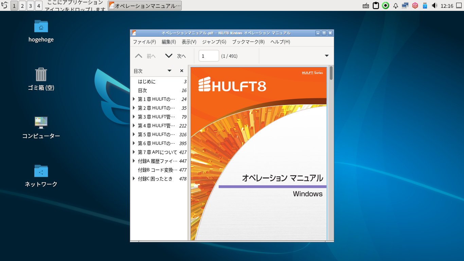The image size is (464, 261).
Task: Expand the 第4章 tree node arrow
Action: click(x=134, y=126)
